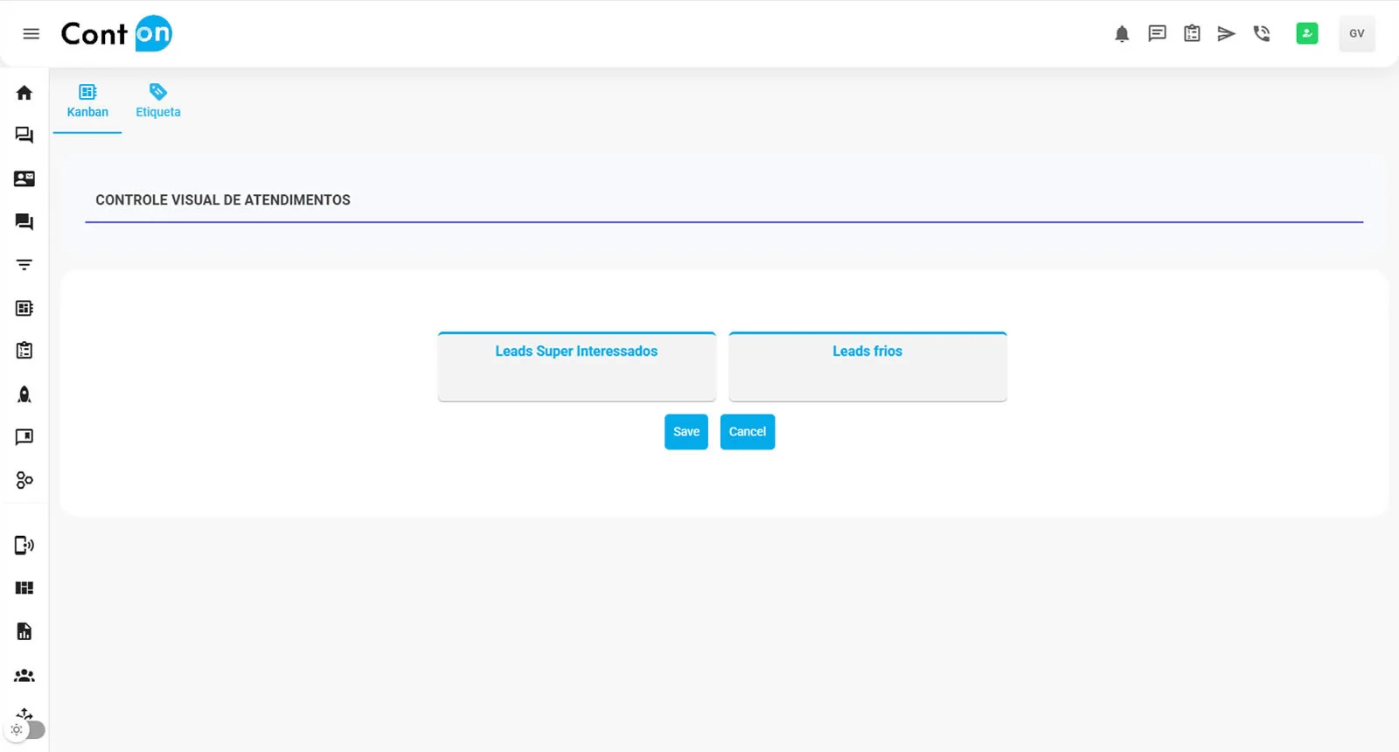Open the rocket icon in the sidebar
The width and height of the screenshot is (1399, 752).
click(x=24, y=394)
